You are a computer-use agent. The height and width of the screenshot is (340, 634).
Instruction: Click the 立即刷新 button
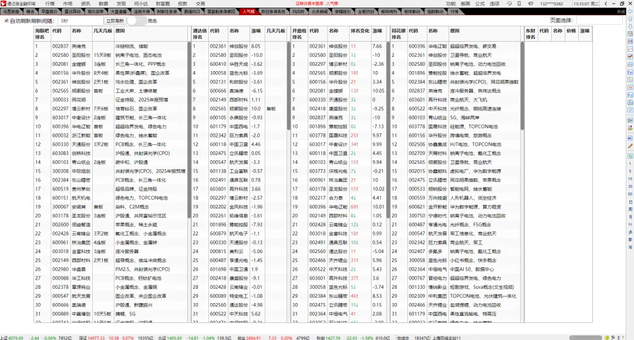point(115,21)
